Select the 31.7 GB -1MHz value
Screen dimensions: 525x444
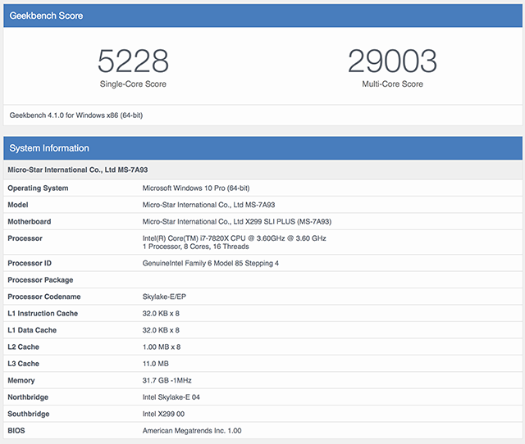point(167,380)
